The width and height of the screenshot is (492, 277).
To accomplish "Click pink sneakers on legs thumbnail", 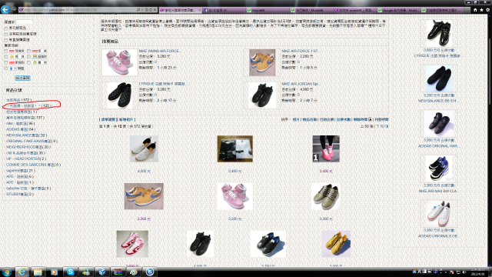I will 326,149.
